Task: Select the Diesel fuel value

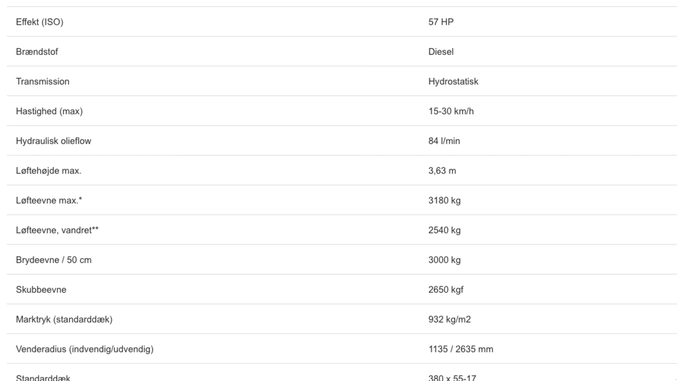Action: point(440,52)
